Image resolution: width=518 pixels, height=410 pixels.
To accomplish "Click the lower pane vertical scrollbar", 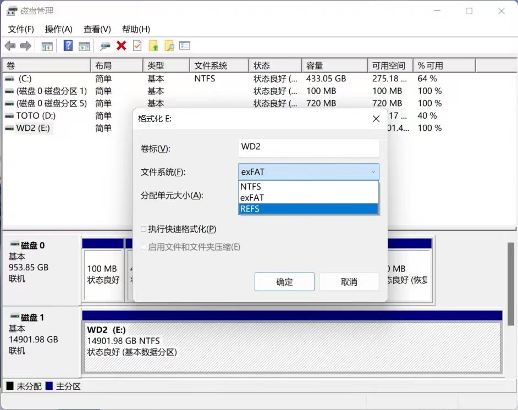I will (x=510, y=284).
